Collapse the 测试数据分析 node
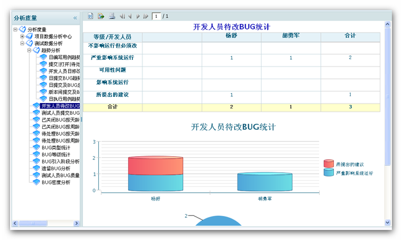The height and width of the screenshot is (240, 402). click(22, 43)
